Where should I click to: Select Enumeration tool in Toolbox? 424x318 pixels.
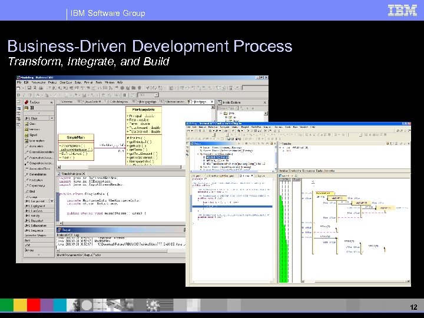[x=34, y=141]
